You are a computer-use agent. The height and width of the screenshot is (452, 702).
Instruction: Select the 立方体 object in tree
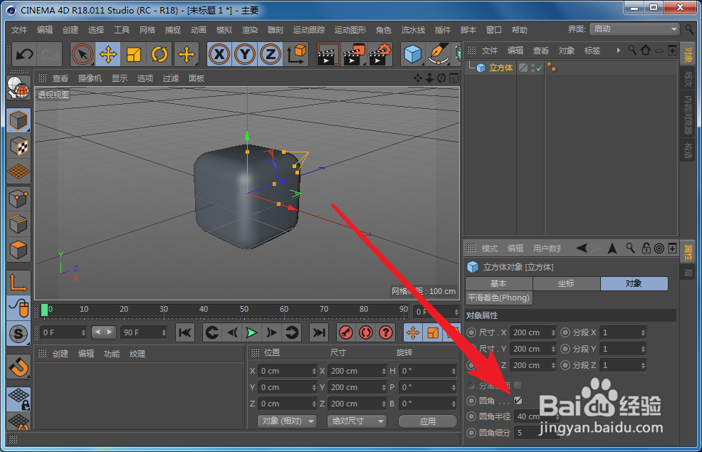click(501, 68)
